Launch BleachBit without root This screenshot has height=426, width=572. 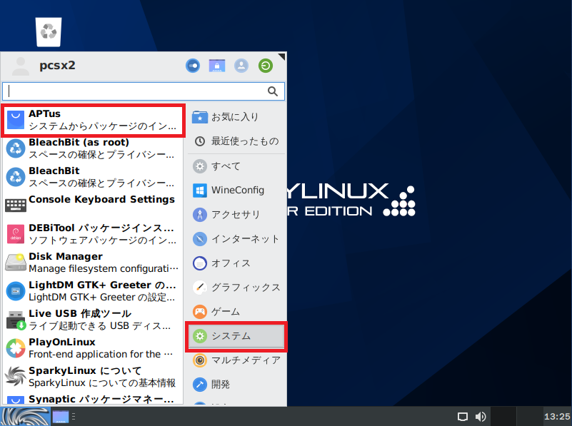click(x=93, y=177)
